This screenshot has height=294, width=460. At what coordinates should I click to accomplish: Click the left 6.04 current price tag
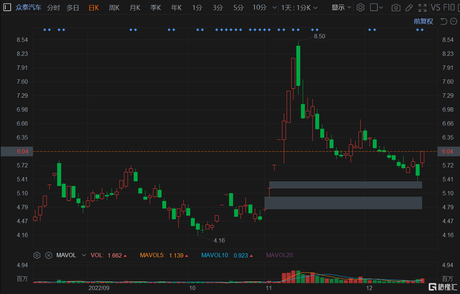pyautogui.click(x=17, y=151)
